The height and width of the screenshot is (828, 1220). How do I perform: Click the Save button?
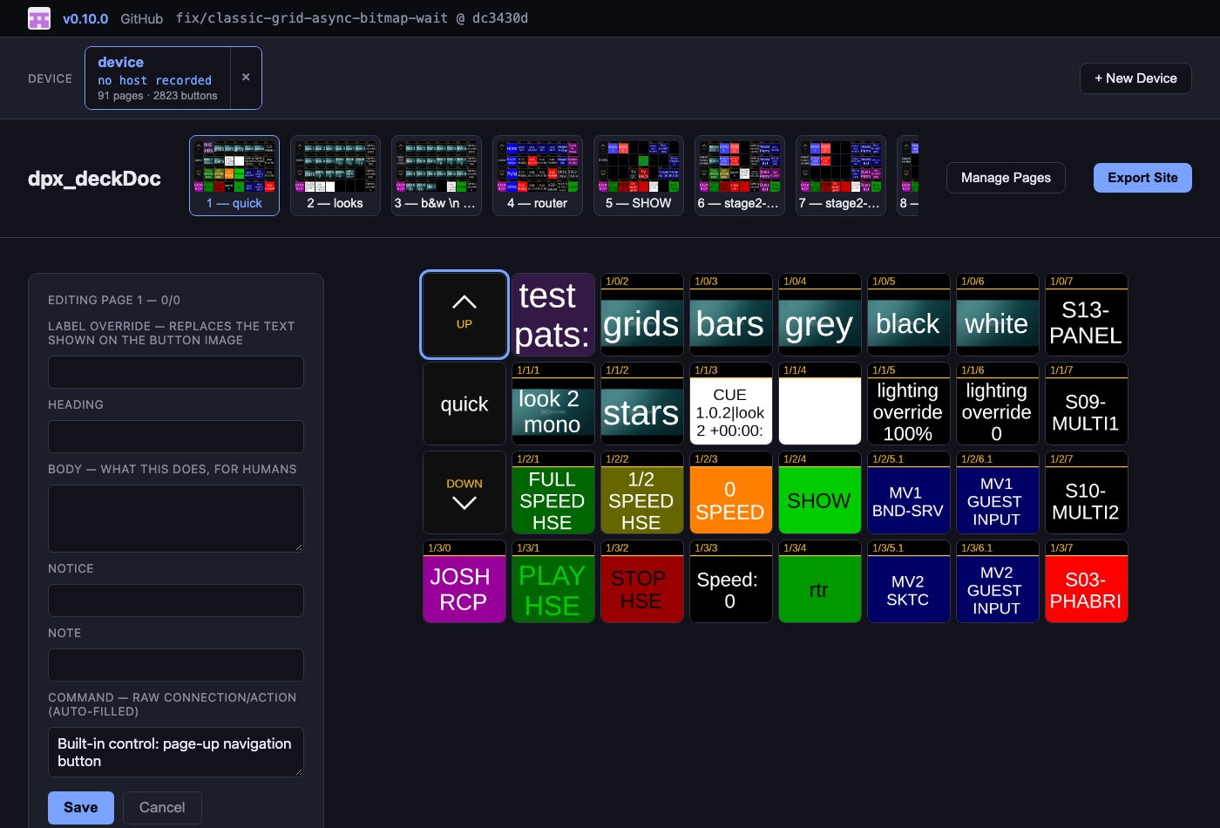pos(81,808)
